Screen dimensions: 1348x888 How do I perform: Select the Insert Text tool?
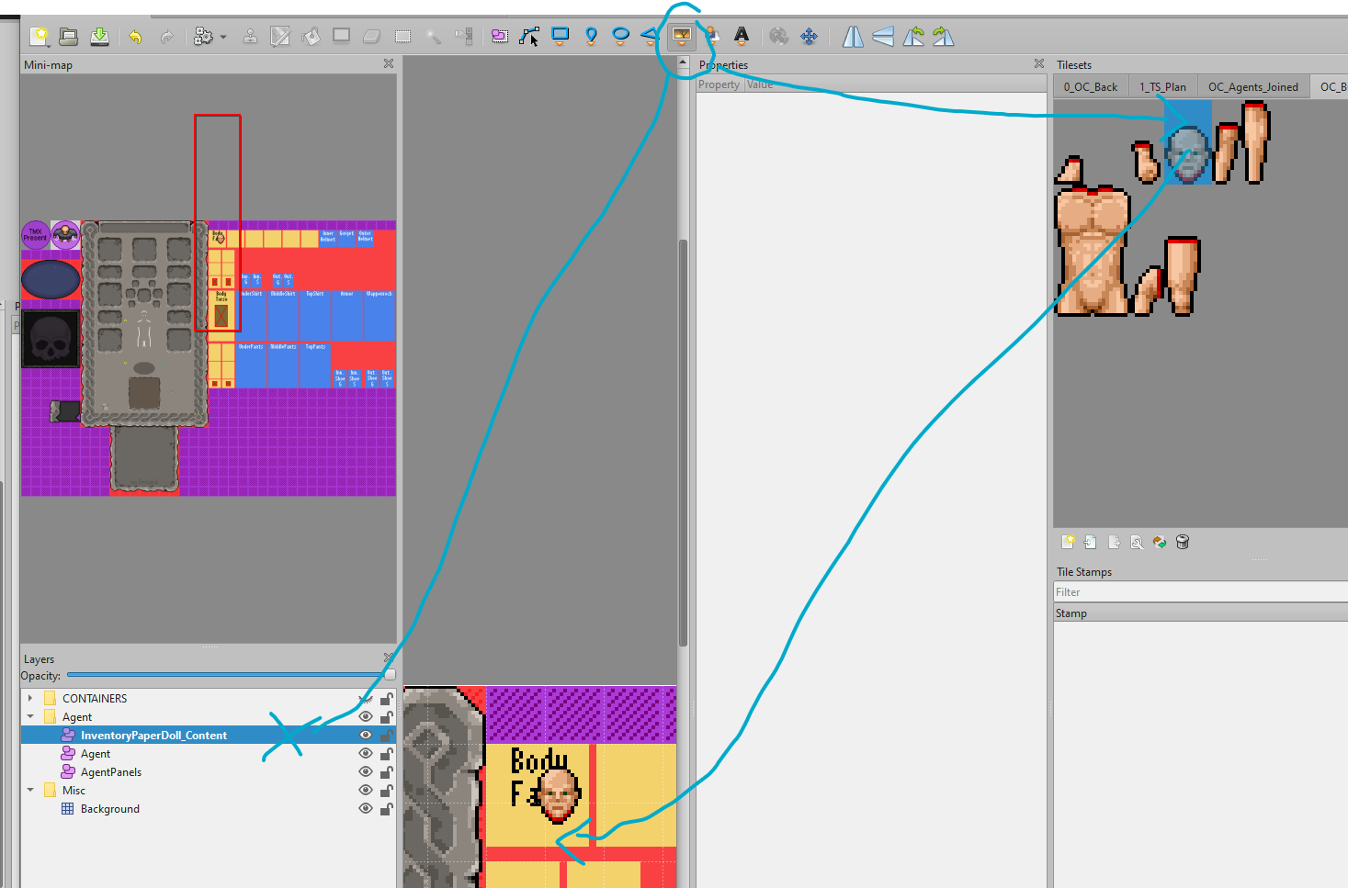point(742,37)
